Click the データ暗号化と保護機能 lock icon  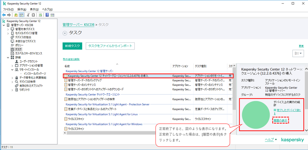(x=17, y=78)
